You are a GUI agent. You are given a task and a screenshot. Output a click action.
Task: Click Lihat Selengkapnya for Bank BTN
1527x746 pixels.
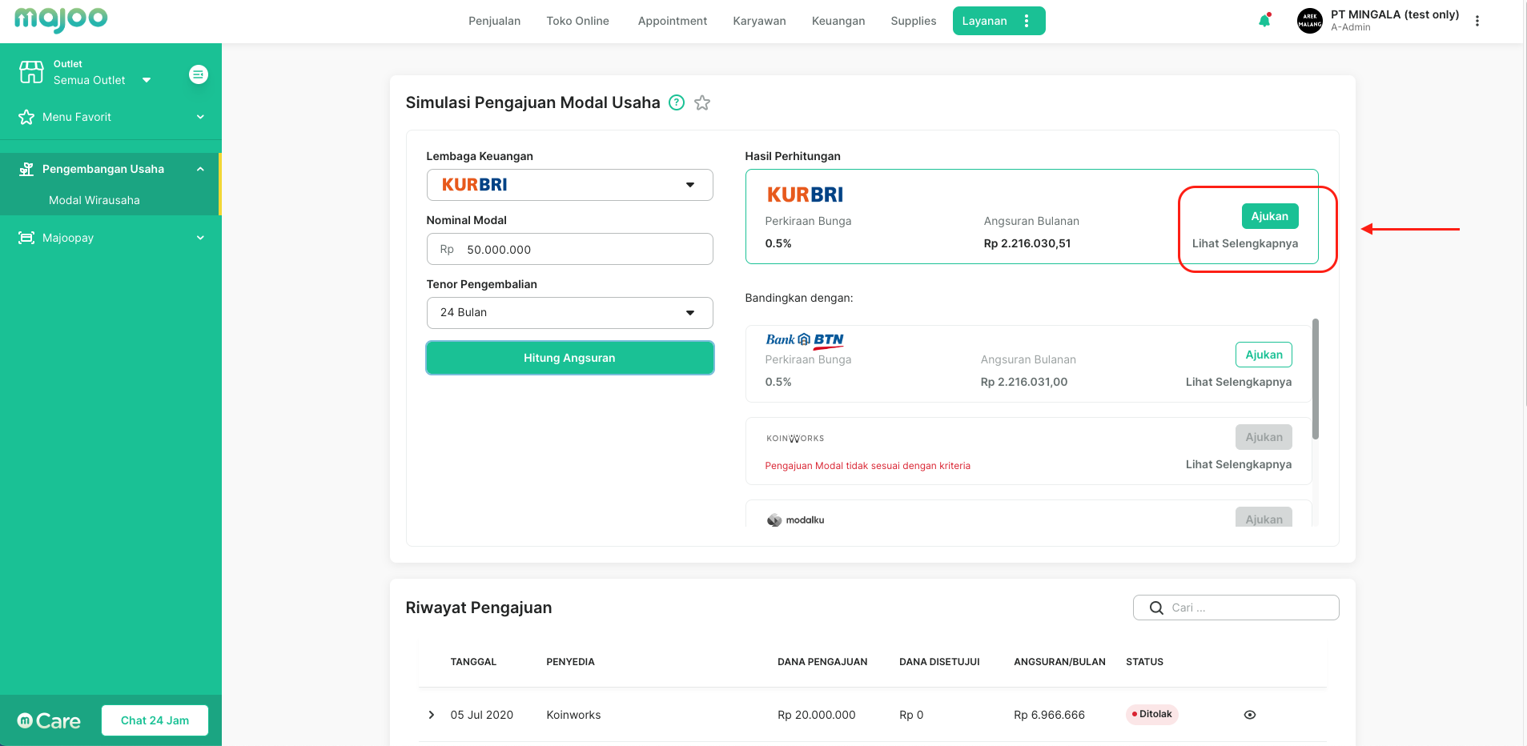point(1239,382)
